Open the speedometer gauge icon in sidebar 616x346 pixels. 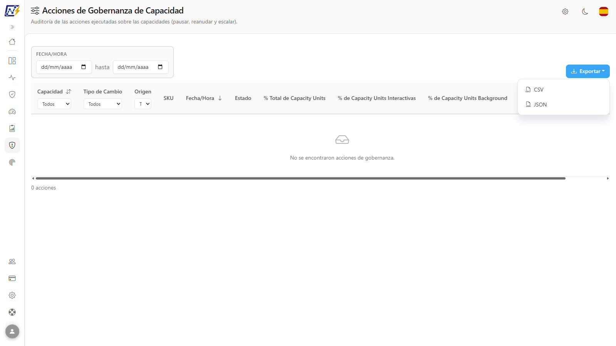click(12, 111)
